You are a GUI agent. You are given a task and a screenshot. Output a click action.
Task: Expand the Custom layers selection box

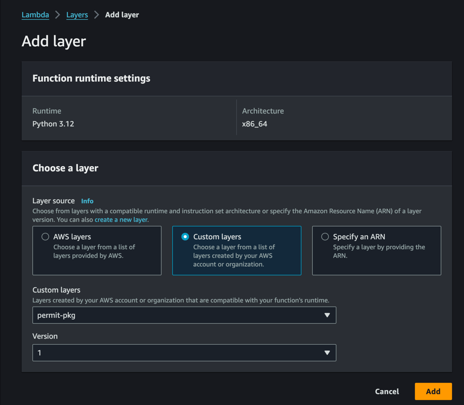[184, 315]
